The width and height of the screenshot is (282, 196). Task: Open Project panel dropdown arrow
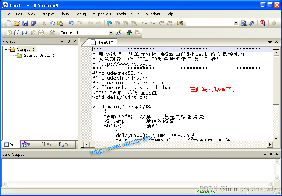coord(63,41)
